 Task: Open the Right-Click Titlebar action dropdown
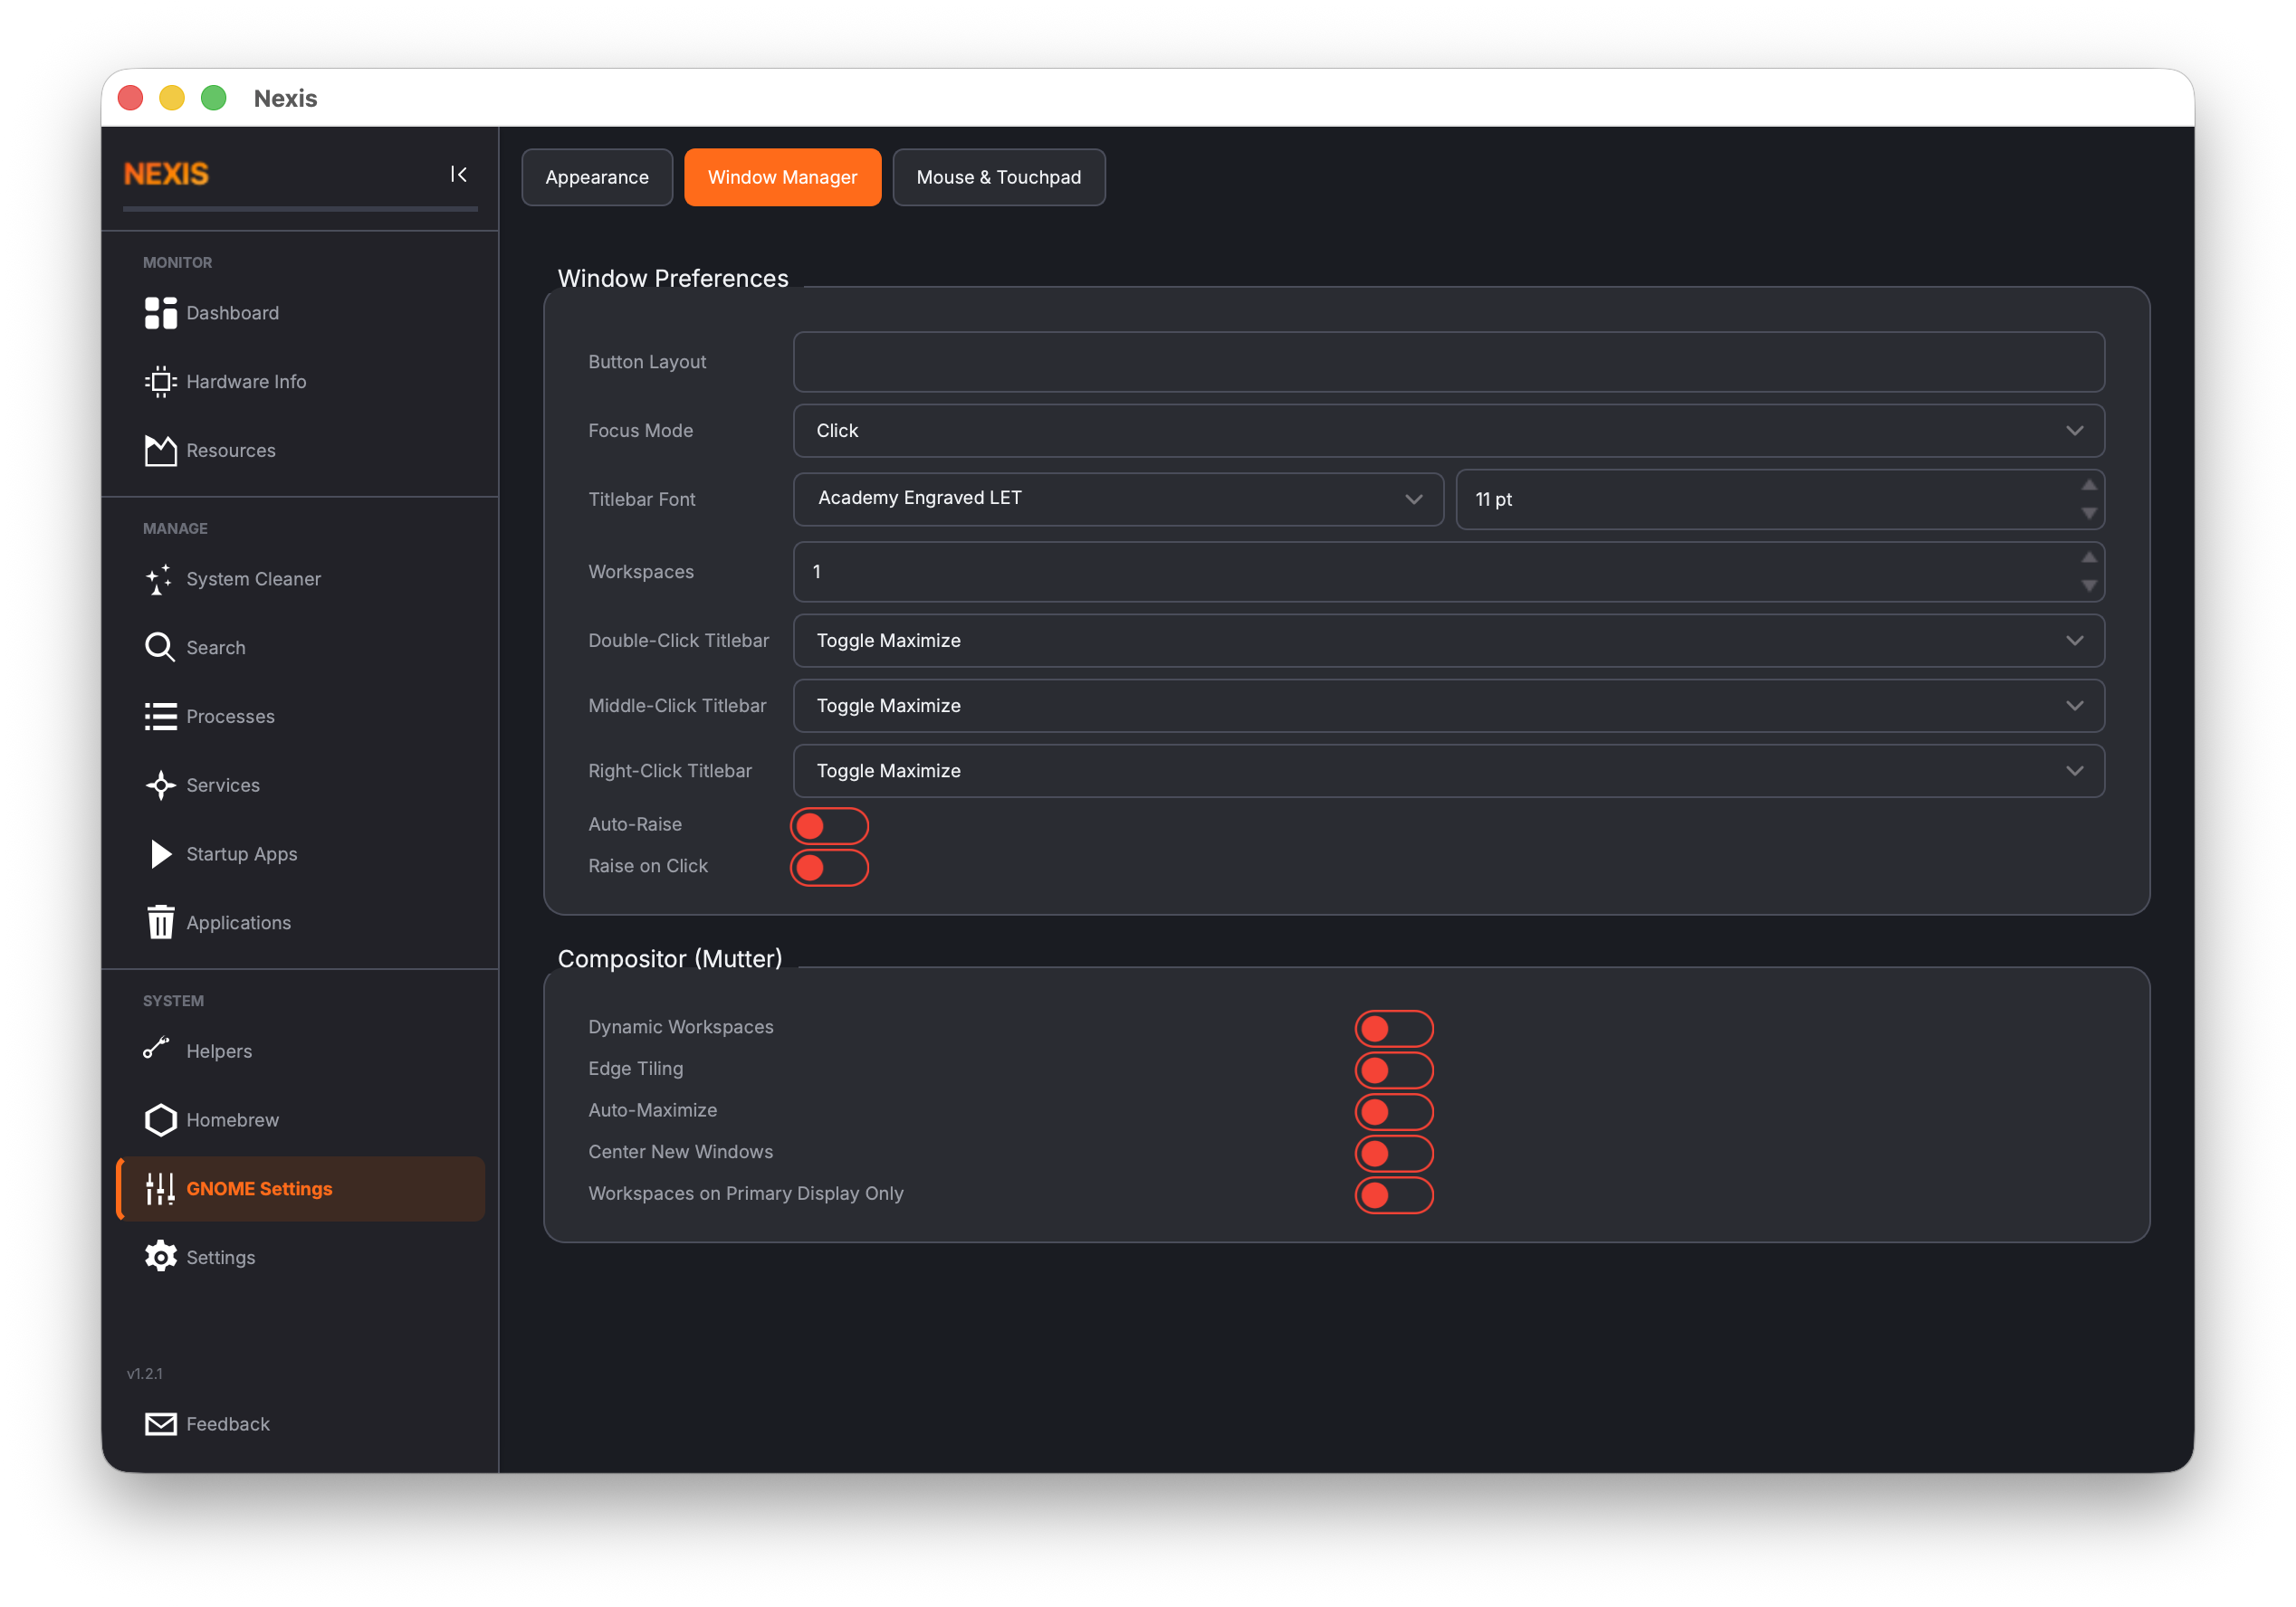coord(1448,771)
